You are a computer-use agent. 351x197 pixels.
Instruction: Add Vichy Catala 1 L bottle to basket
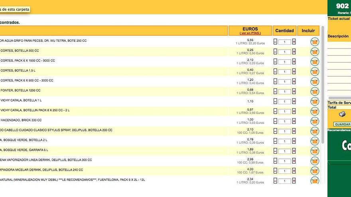315,101
